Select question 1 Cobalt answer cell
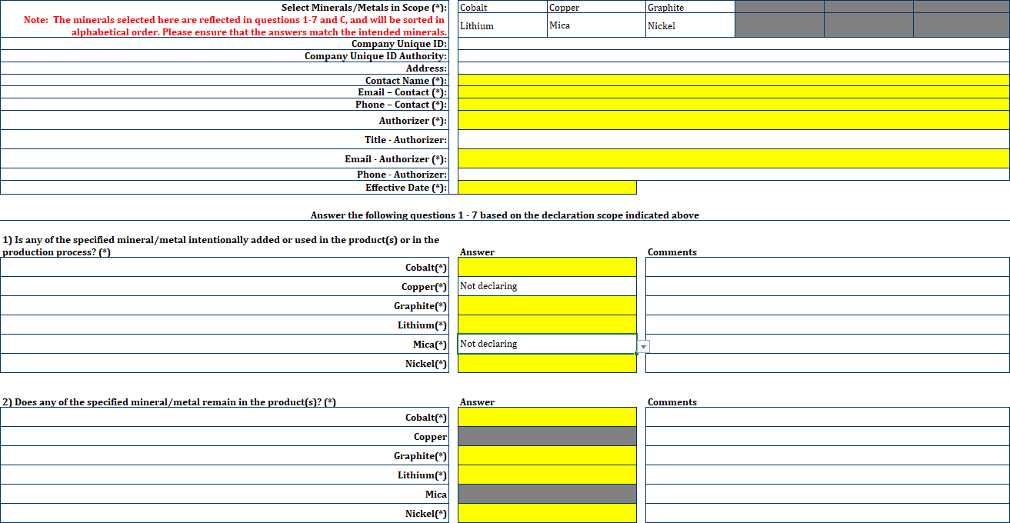1010x523 pixels. (x=547, y=267)
